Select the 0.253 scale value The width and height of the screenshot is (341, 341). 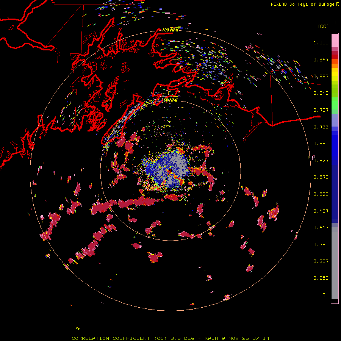(x=321, y=278)
